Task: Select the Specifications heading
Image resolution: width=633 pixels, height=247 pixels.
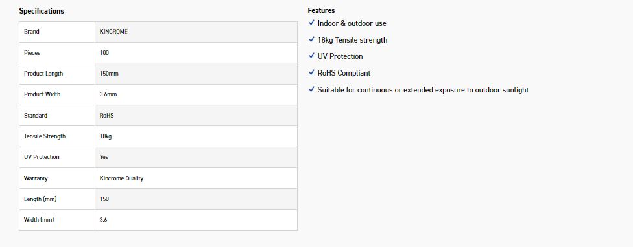Action: 42,11
